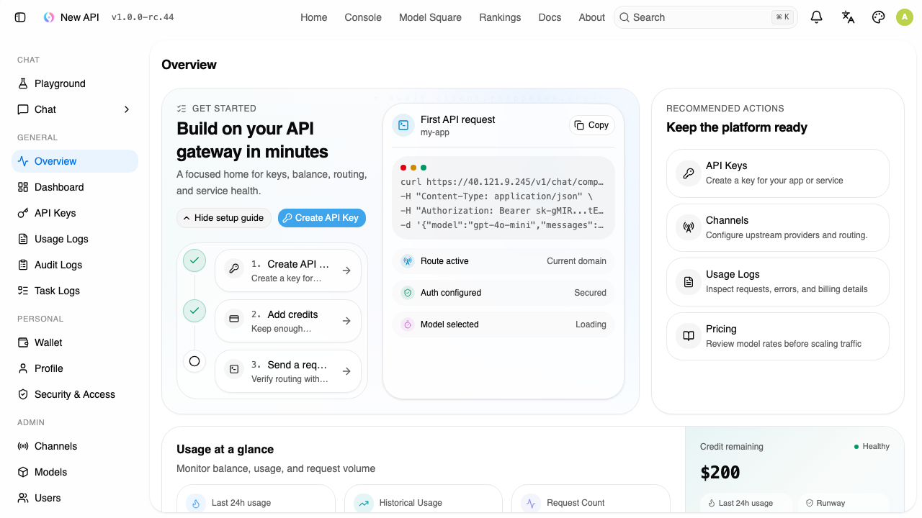Focus the Search field

pyautogui.click(x=706, y=17)
